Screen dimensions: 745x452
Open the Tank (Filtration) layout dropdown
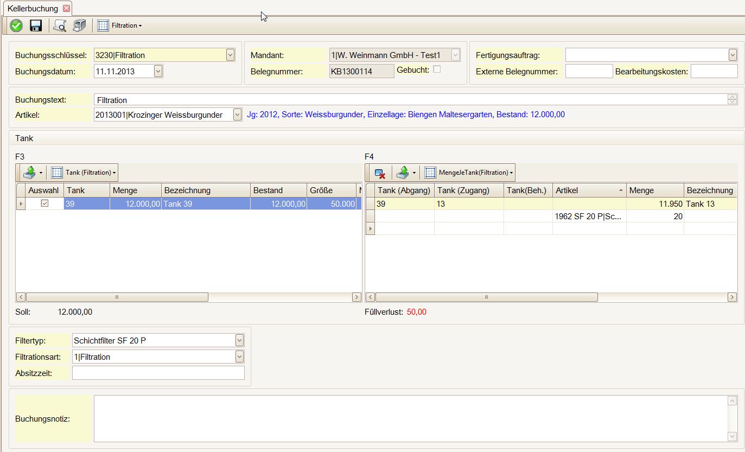[91, 173]
